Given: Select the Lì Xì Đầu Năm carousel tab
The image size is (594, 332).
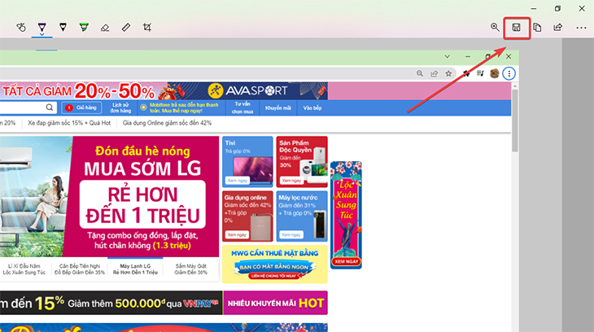Looking at the screenshot, I should pyautogui.click(x=24, y=269).
